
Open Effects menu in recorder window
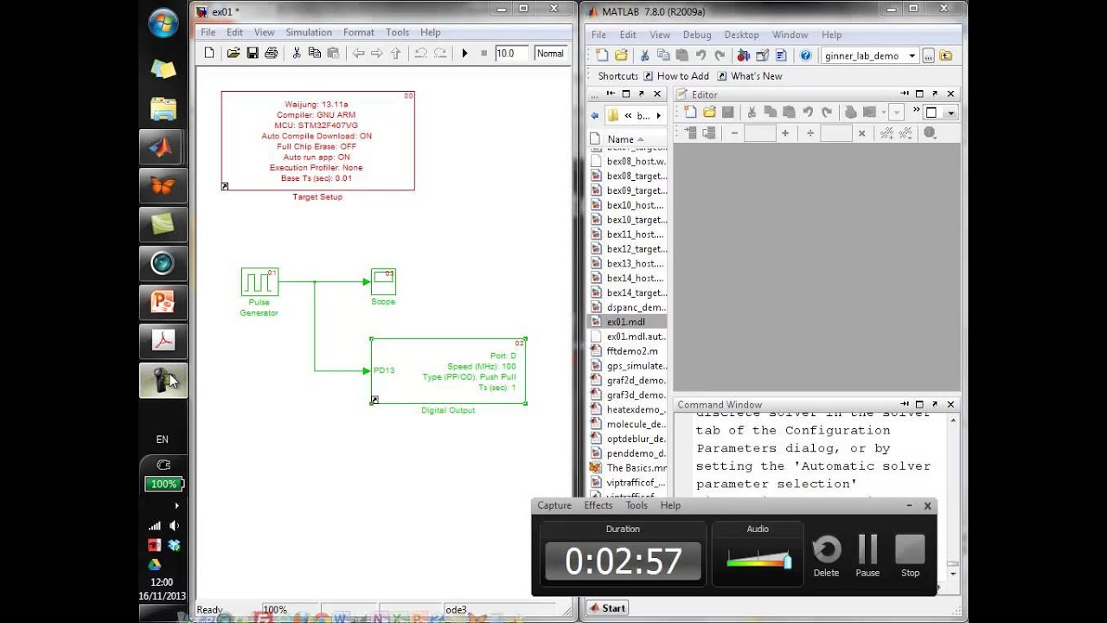[598, 505]
